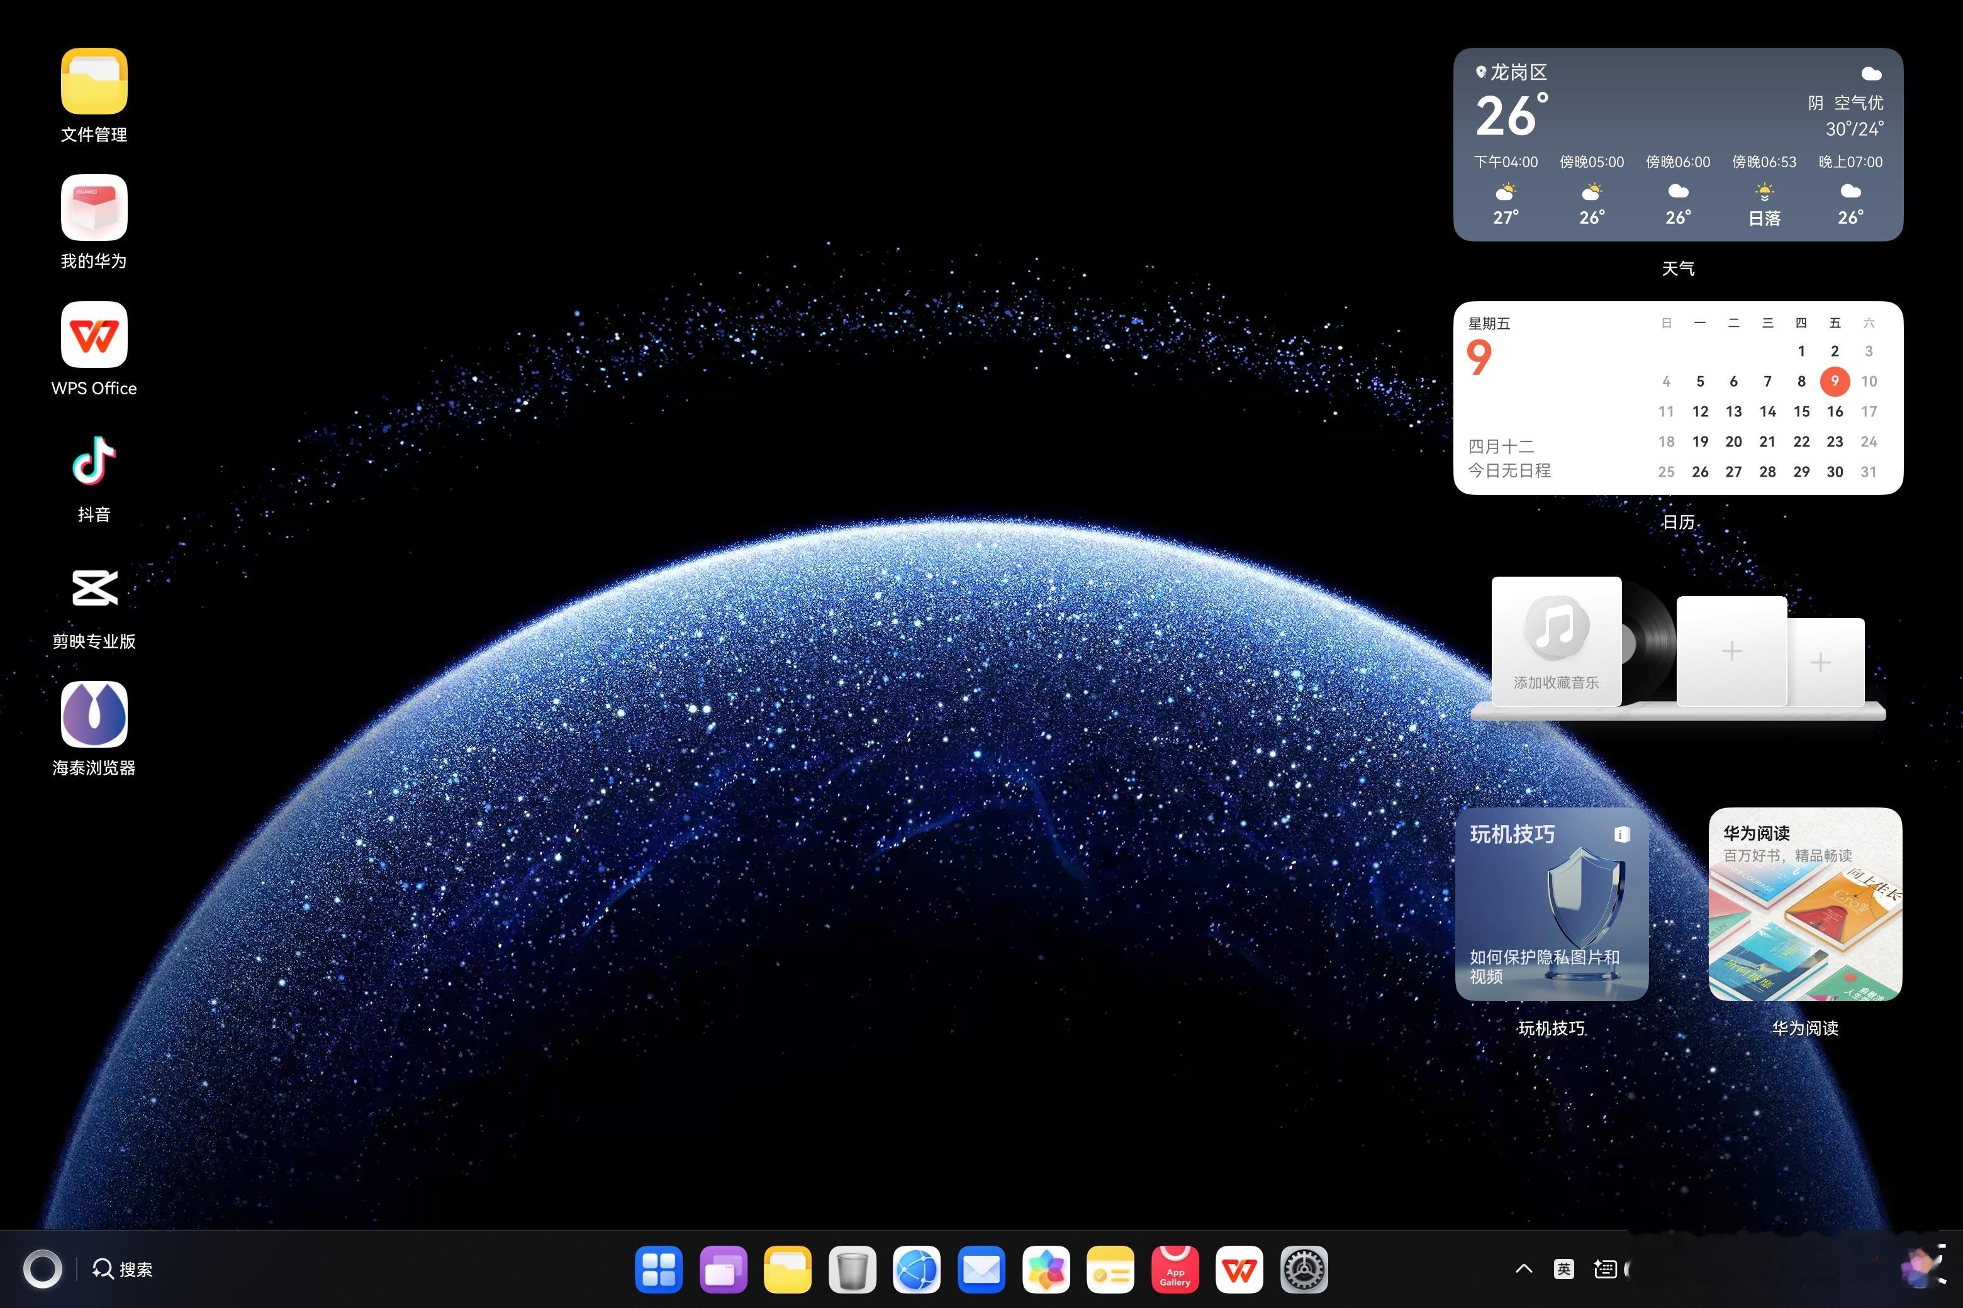Launch WPS from the dock
Screen dimensions: 1963x1308
[x=1239, y=1270]
